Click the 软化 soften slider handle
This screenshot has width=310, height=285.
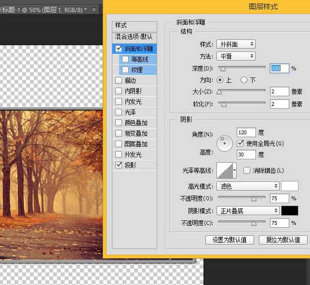224,104
